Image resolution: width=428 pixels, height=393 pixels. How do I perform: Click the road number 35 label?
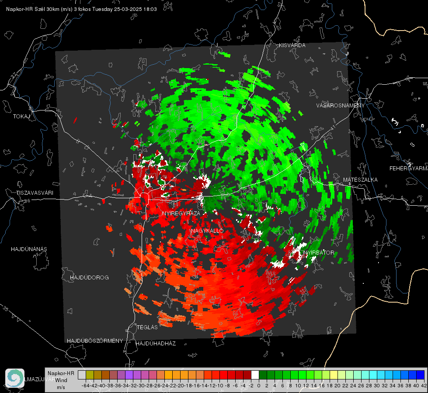coord(5,309)
